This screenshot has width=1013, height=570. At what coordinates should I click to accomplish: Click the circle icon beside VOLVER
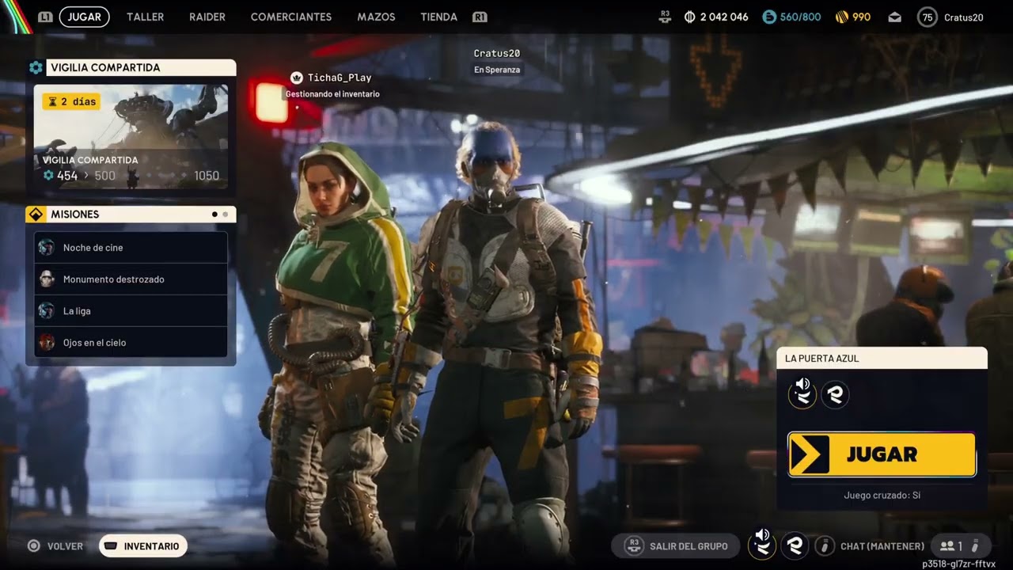[x=33, y=546]
